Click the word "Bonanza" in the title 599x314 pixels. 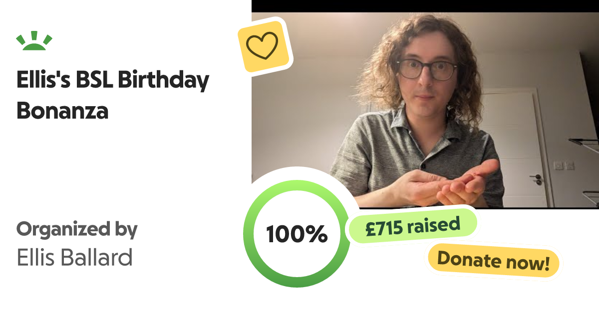(62, 111)
